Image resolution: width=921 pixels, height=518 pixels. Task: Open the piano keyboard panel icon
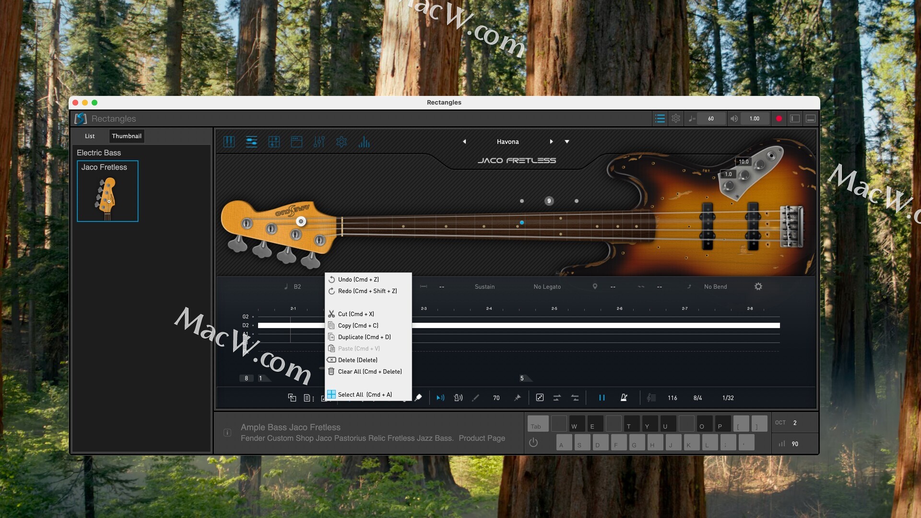(229, 141)
